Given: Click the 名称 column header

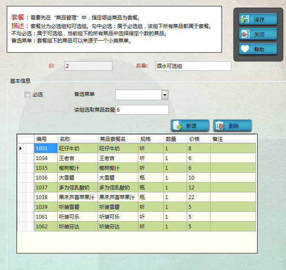Looking at the screenshot, I should [x=78, y=139].
